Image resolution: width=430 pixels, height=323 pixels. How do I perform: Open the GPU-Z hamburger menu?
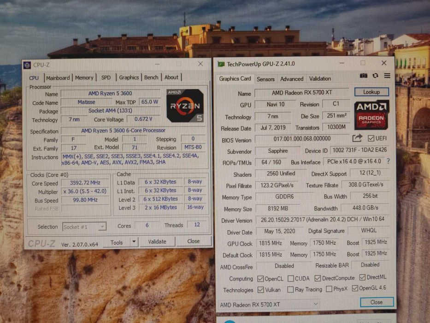(x=387, y=76)
